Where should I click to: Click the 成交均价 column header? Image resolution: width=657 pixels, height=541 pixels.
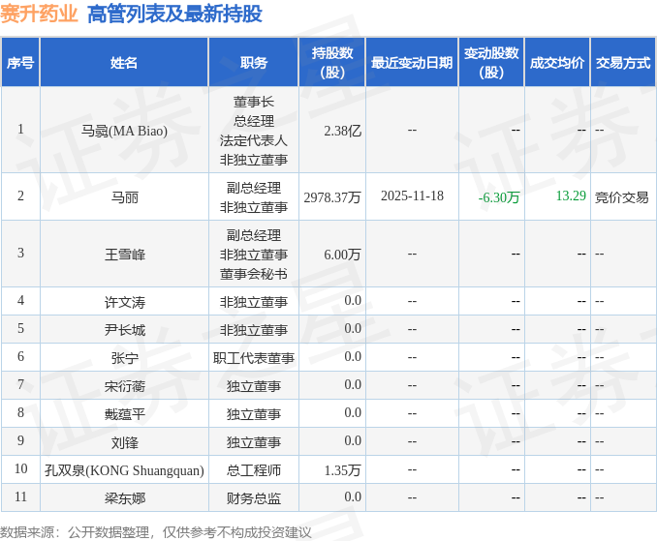557,62
